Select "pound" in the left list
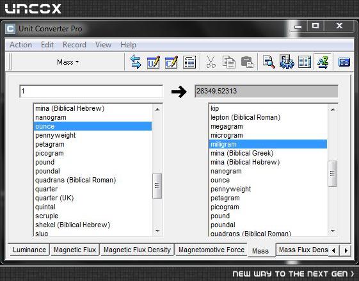The image size is (359, 281). [x=93, y=162]
